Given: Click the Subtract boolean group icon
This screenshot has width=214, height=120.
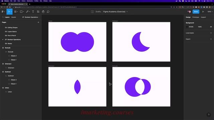Looking at the screenshot, I should pyautogui.click(x=6, y=76).
